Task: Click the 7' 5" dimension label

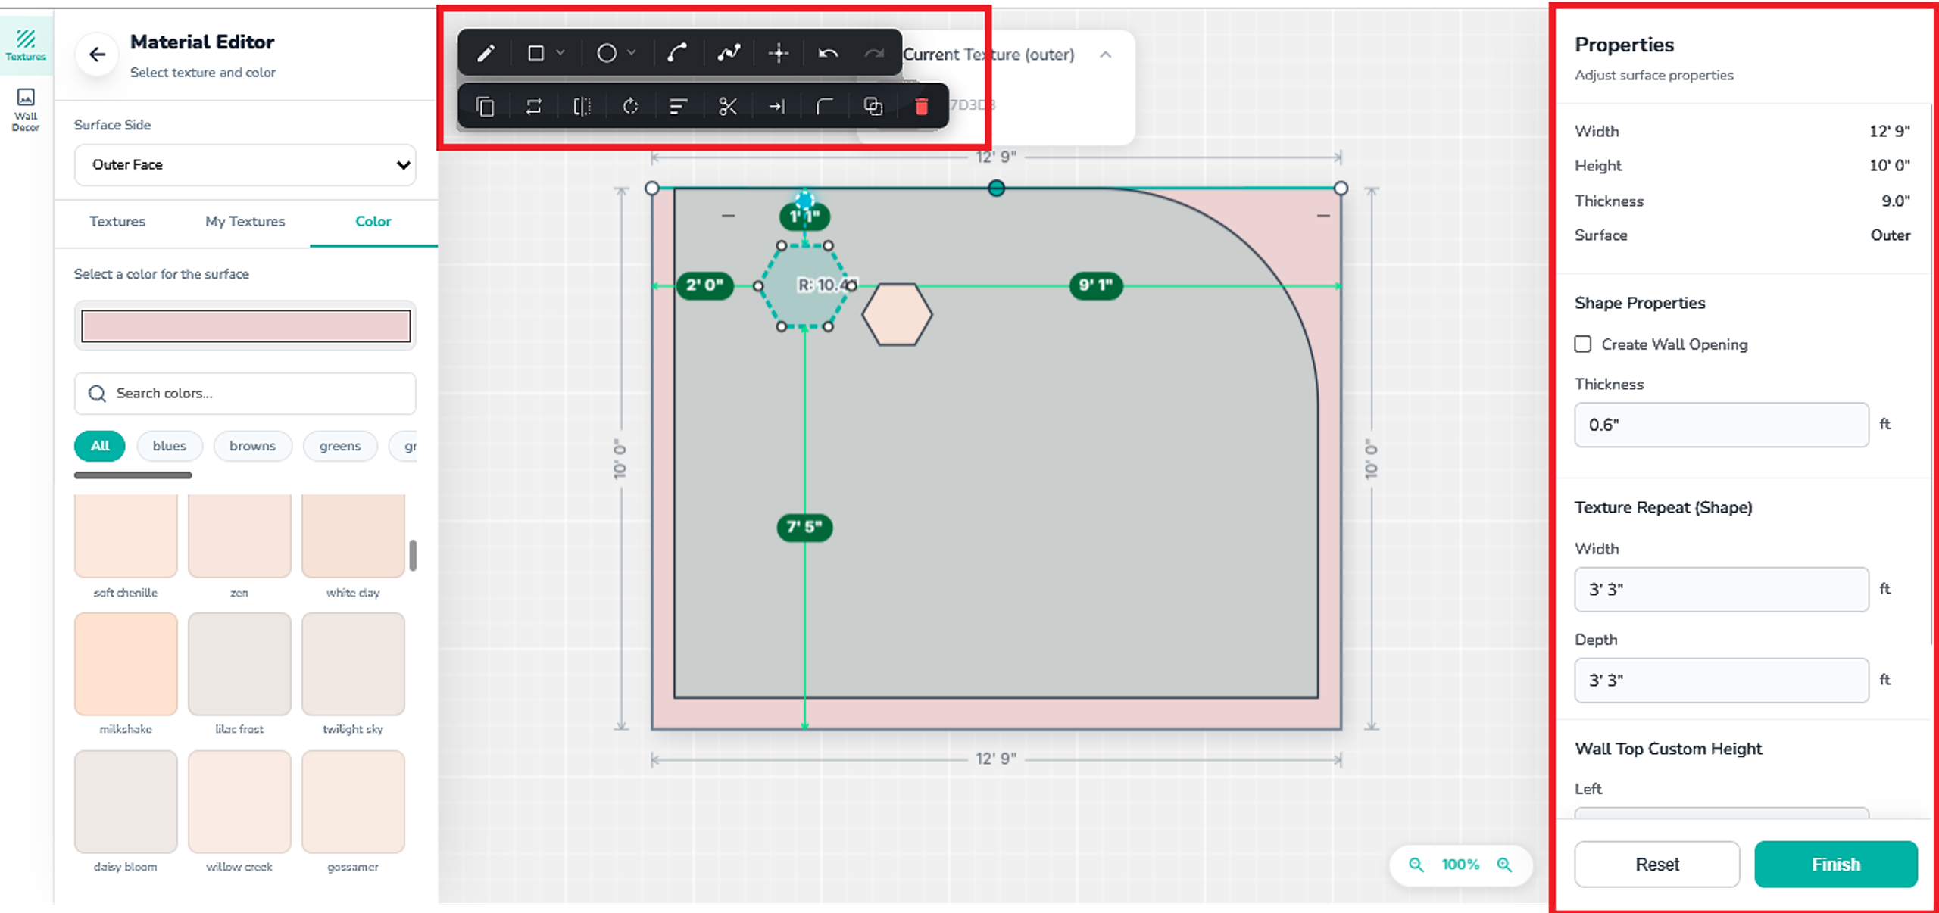Action: tap(804, 527)
